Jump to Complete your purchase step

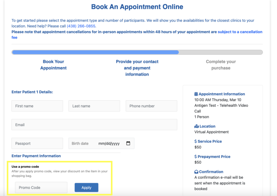click(221, 65)
